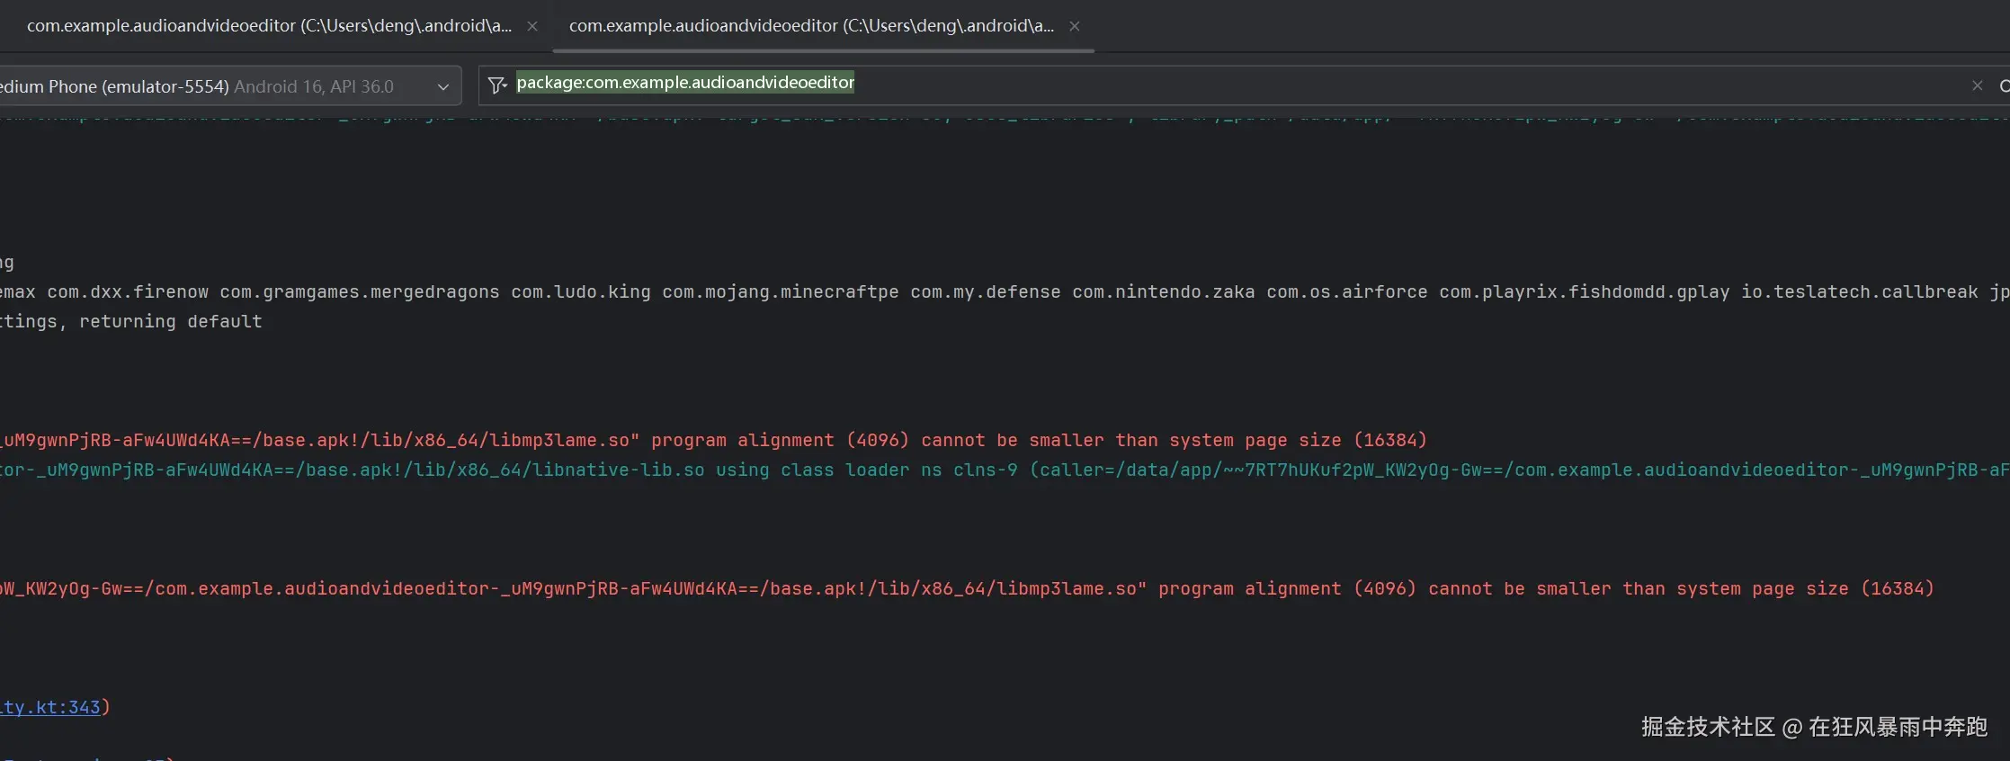2010x761 pixels.
Task: Clear the Logcat filter text
Action: [1977, 85]
